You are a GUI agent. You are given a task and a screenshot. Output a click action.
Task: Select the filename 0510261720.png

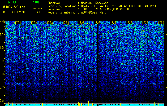pos(14,7)
